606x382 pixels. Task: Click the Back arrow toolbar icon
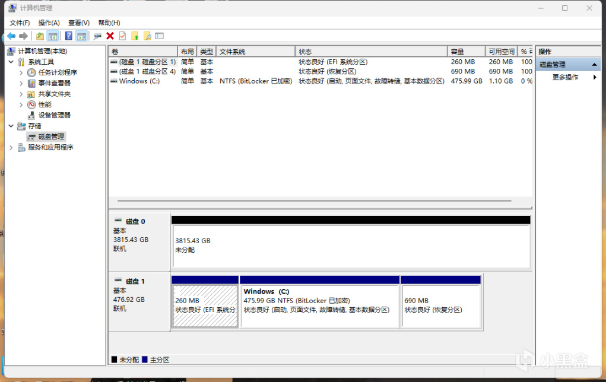pyautogui.click(x=11, y=36)
